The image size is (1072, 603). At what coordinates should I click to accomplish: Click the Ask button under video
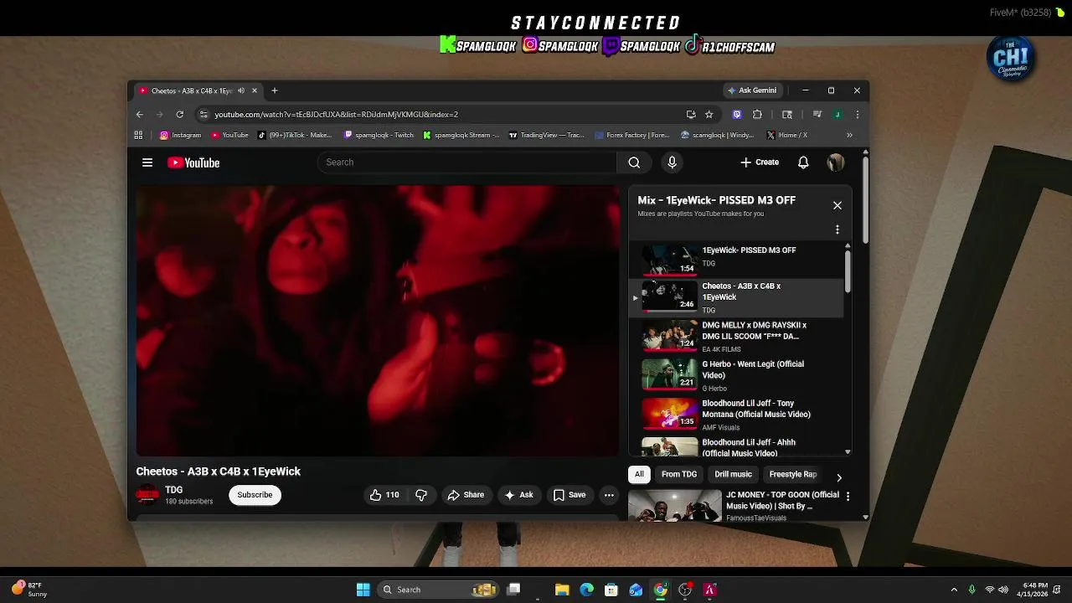[x=518, y=495]
